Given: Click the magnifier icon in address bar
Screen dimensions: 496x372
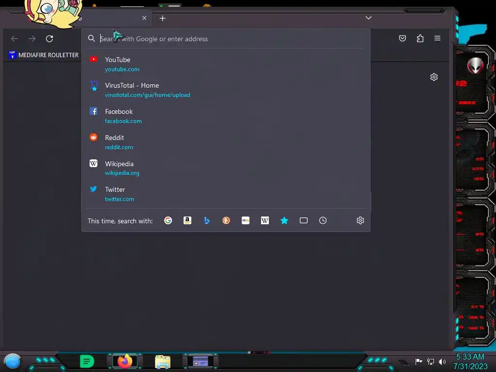Looking at the screenshot, I should tap(92, 38).
